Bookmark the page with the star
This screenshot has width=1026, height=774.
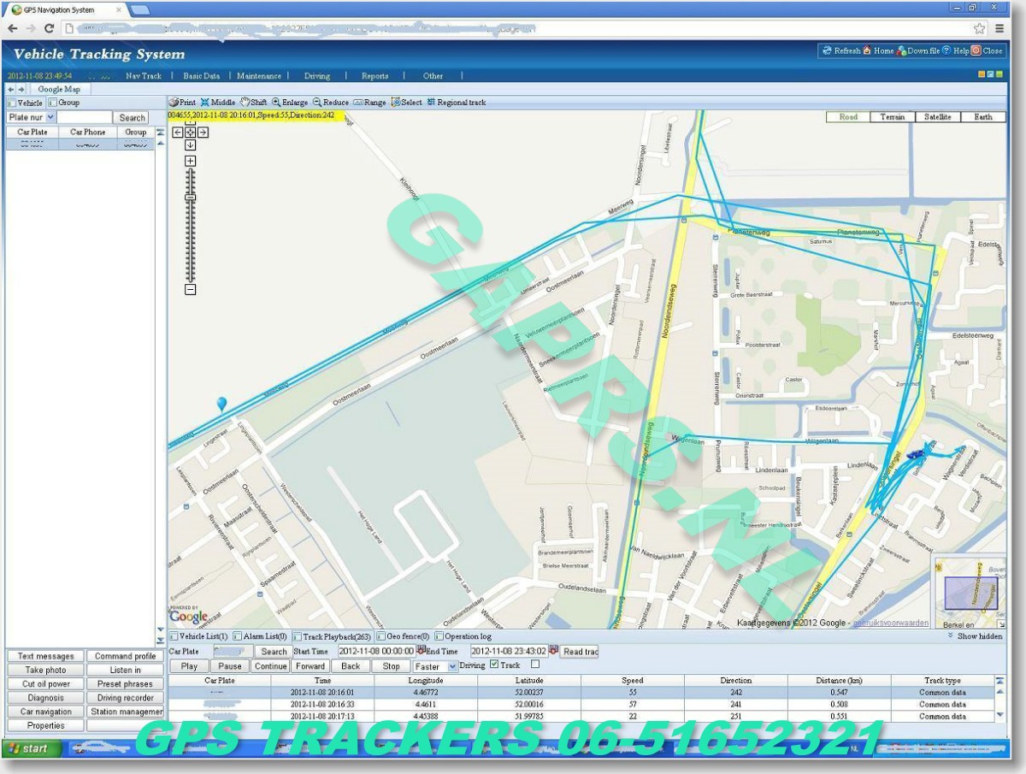pyautogui.click(x=980, y=28)
